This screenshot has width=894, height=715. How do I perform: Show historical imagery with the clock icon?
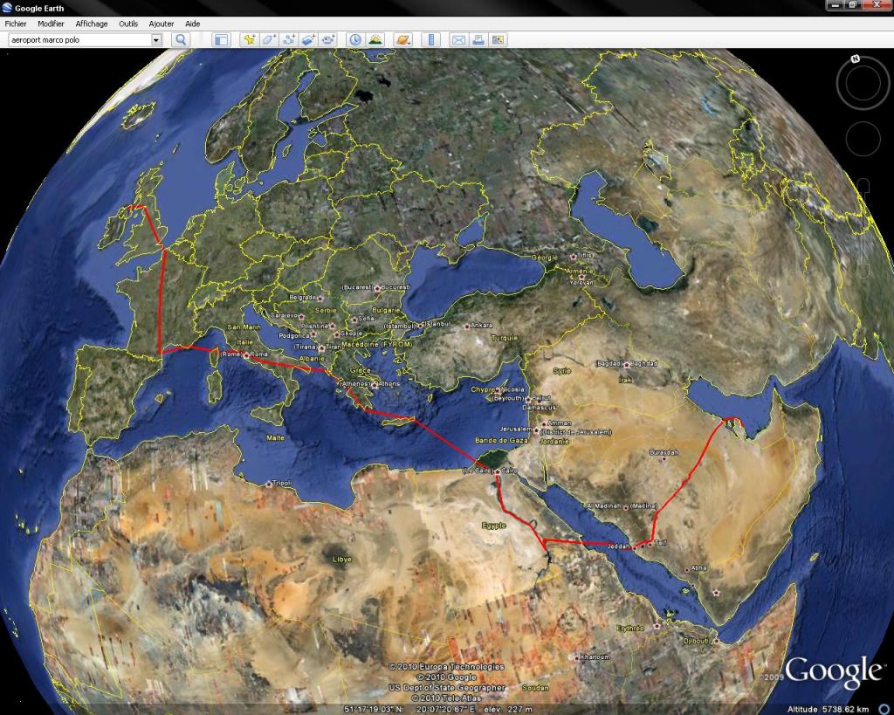[355, 39]
